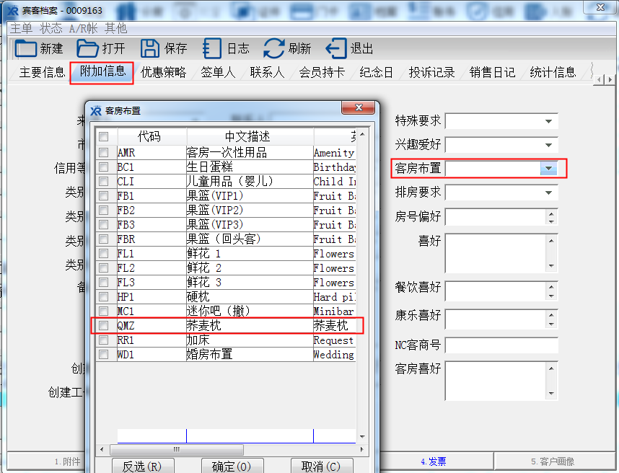Click the 喜好 text area

click(x=496, y=253)
